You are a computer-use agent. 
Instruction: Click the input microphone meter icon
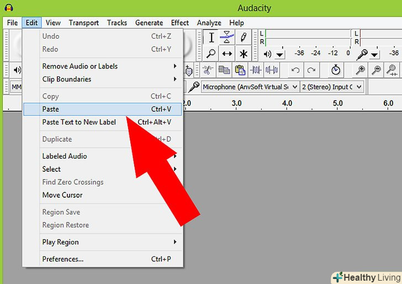point(362,54)
